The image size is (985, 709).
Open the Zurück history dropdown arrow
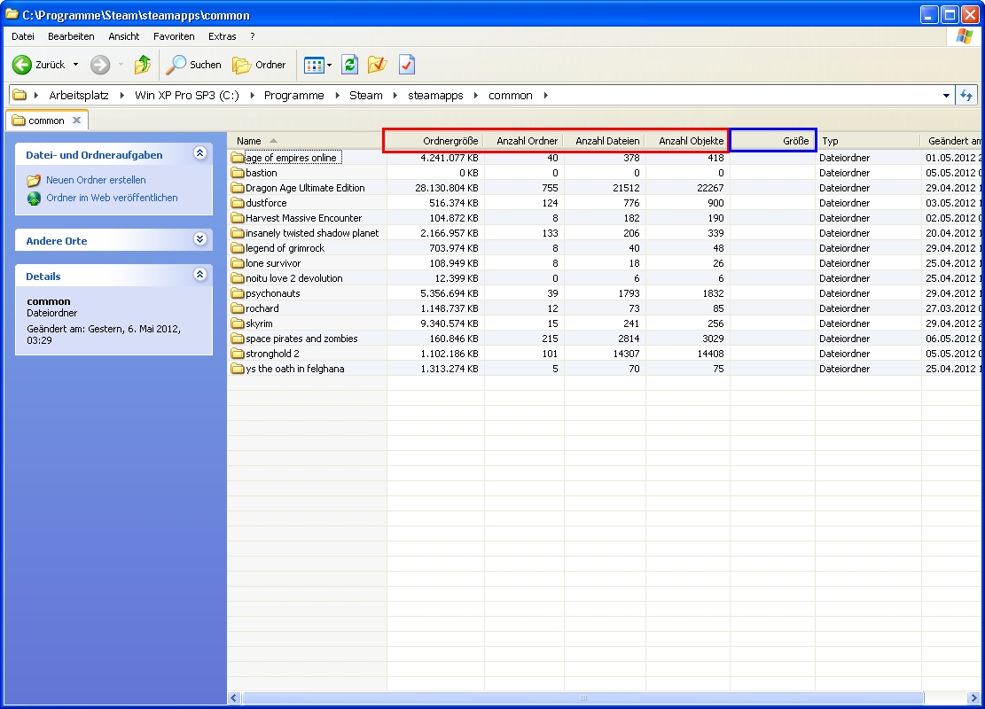tap(76, 65)
